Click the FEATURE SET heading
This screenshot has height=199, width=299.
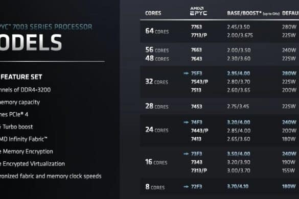(x=21, y=77)
